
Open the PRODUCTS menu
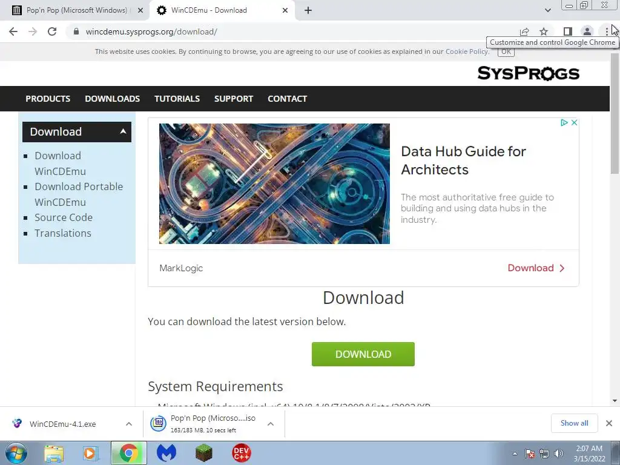click(x=48, y=99)
